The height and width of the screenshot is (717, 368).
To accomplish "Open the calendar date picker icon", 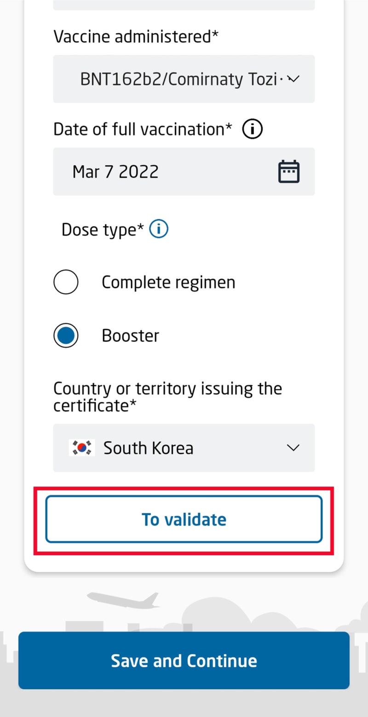I will tap(289, 172).
